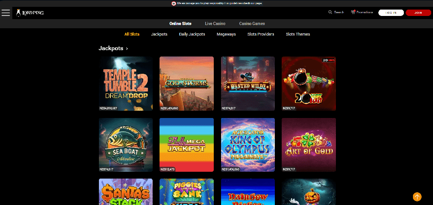Open Casino Games tab
Image resolution: width=433 pixels, height=205 pixels.
coord(252,24)
